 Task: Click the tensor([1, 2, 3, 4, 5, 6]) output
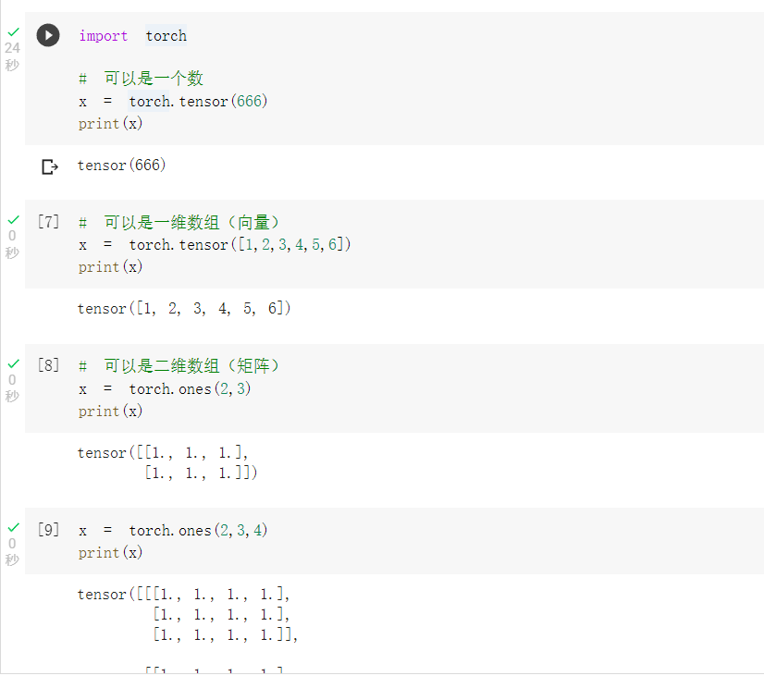pyautogui.click(x=184, y=309)
